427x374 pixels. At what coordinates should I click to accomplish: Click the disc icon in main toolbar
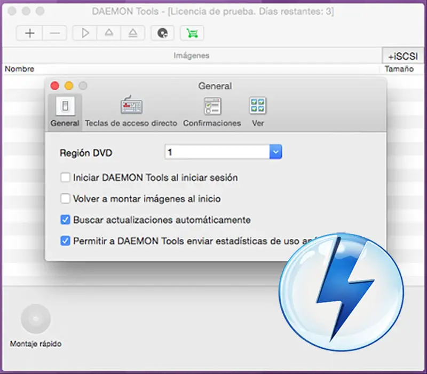pyautogui.click(x=163, y=33)
